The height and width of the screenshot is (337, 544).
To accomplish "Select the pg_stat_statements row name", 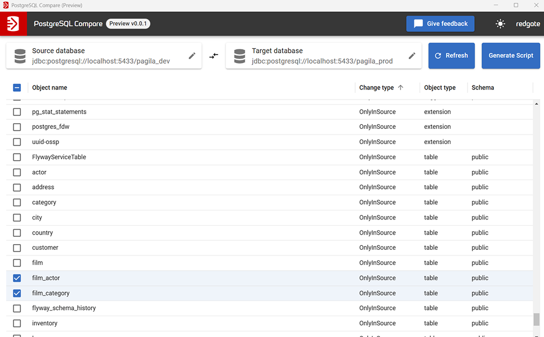I will pos(59,112).
